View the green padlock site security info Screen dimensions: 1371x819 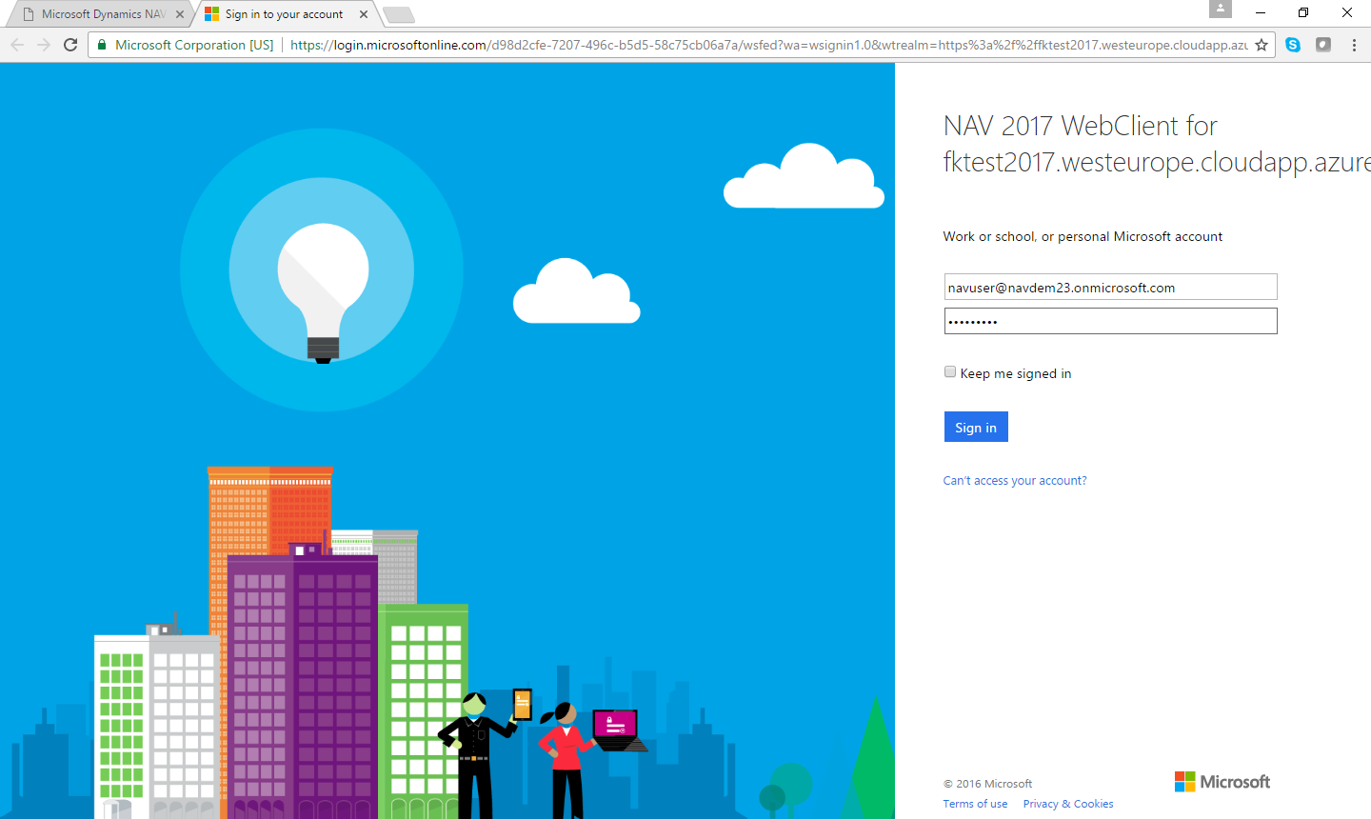pos(103,45)
